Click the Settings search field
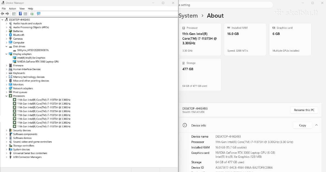Image resolution: width=326 pixels, height=172 pixels. click(x=225, y=5)
